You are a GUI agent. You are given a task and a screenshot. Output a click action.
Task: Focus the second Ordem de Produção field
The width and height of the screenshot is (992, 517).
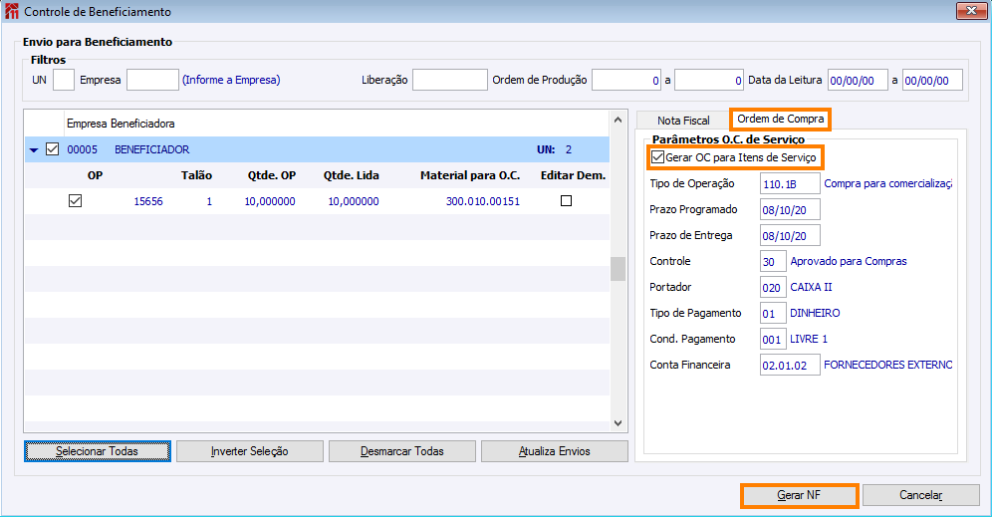pyautogui.click(x=708, y=81)
